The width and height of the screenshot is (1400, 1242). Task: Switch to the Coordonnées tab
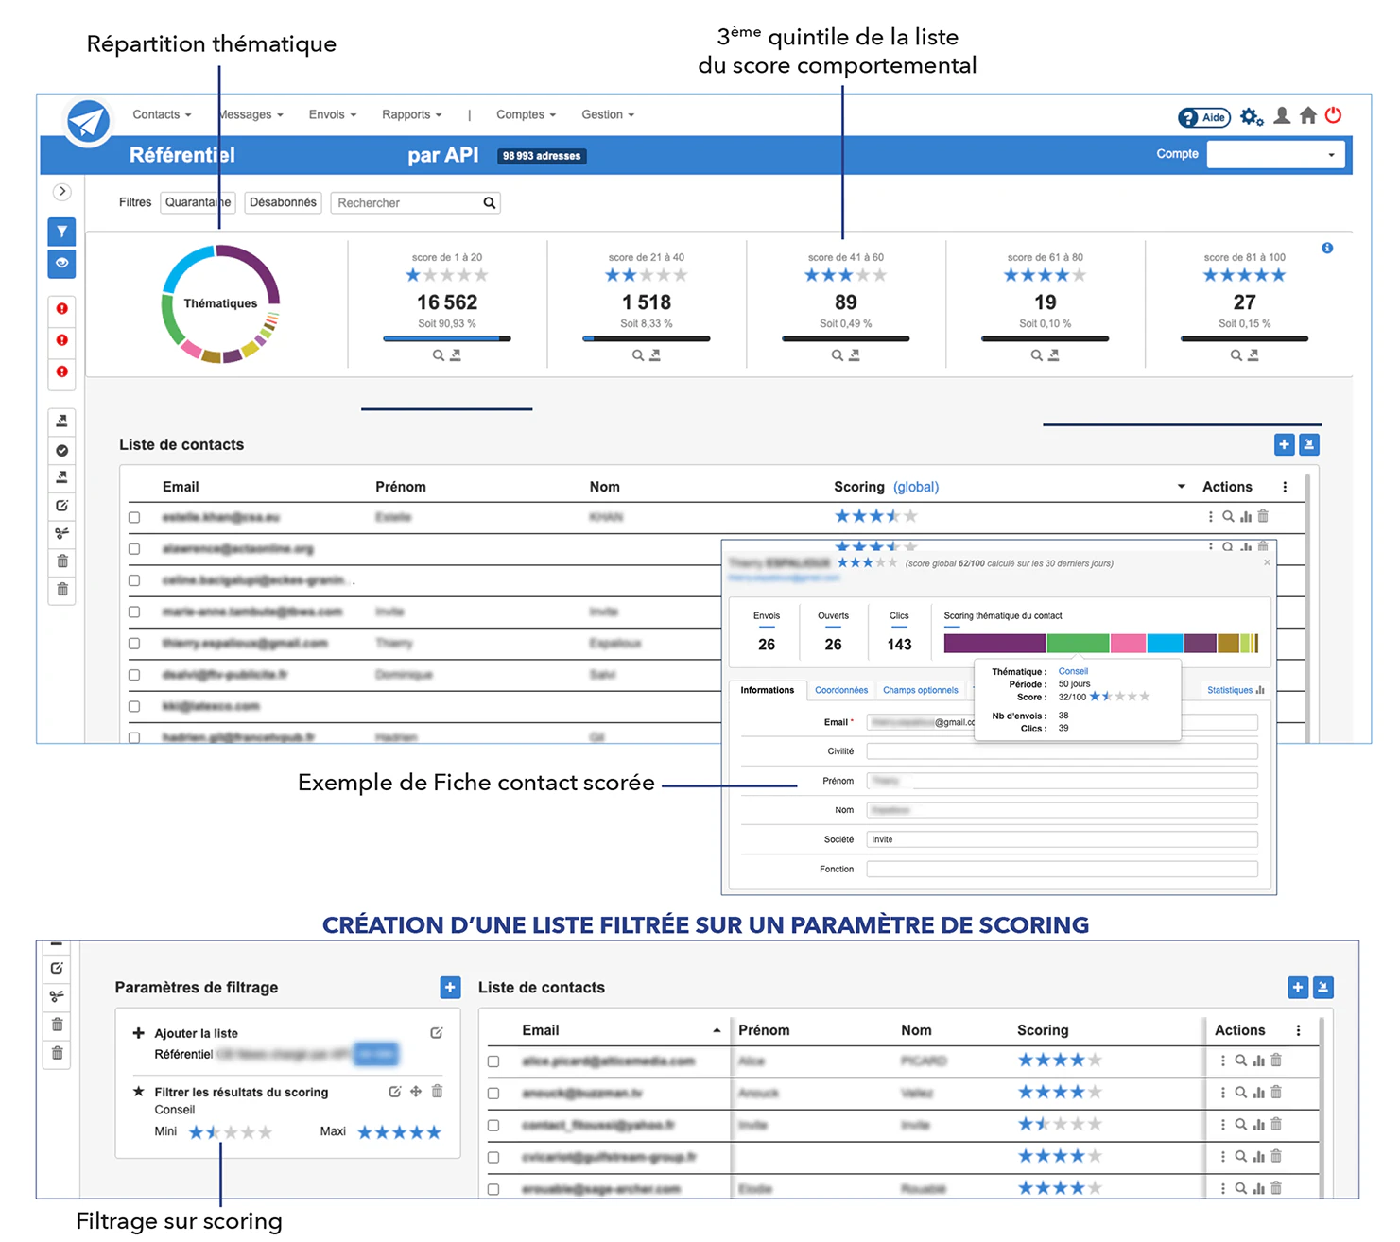[841, 690]
